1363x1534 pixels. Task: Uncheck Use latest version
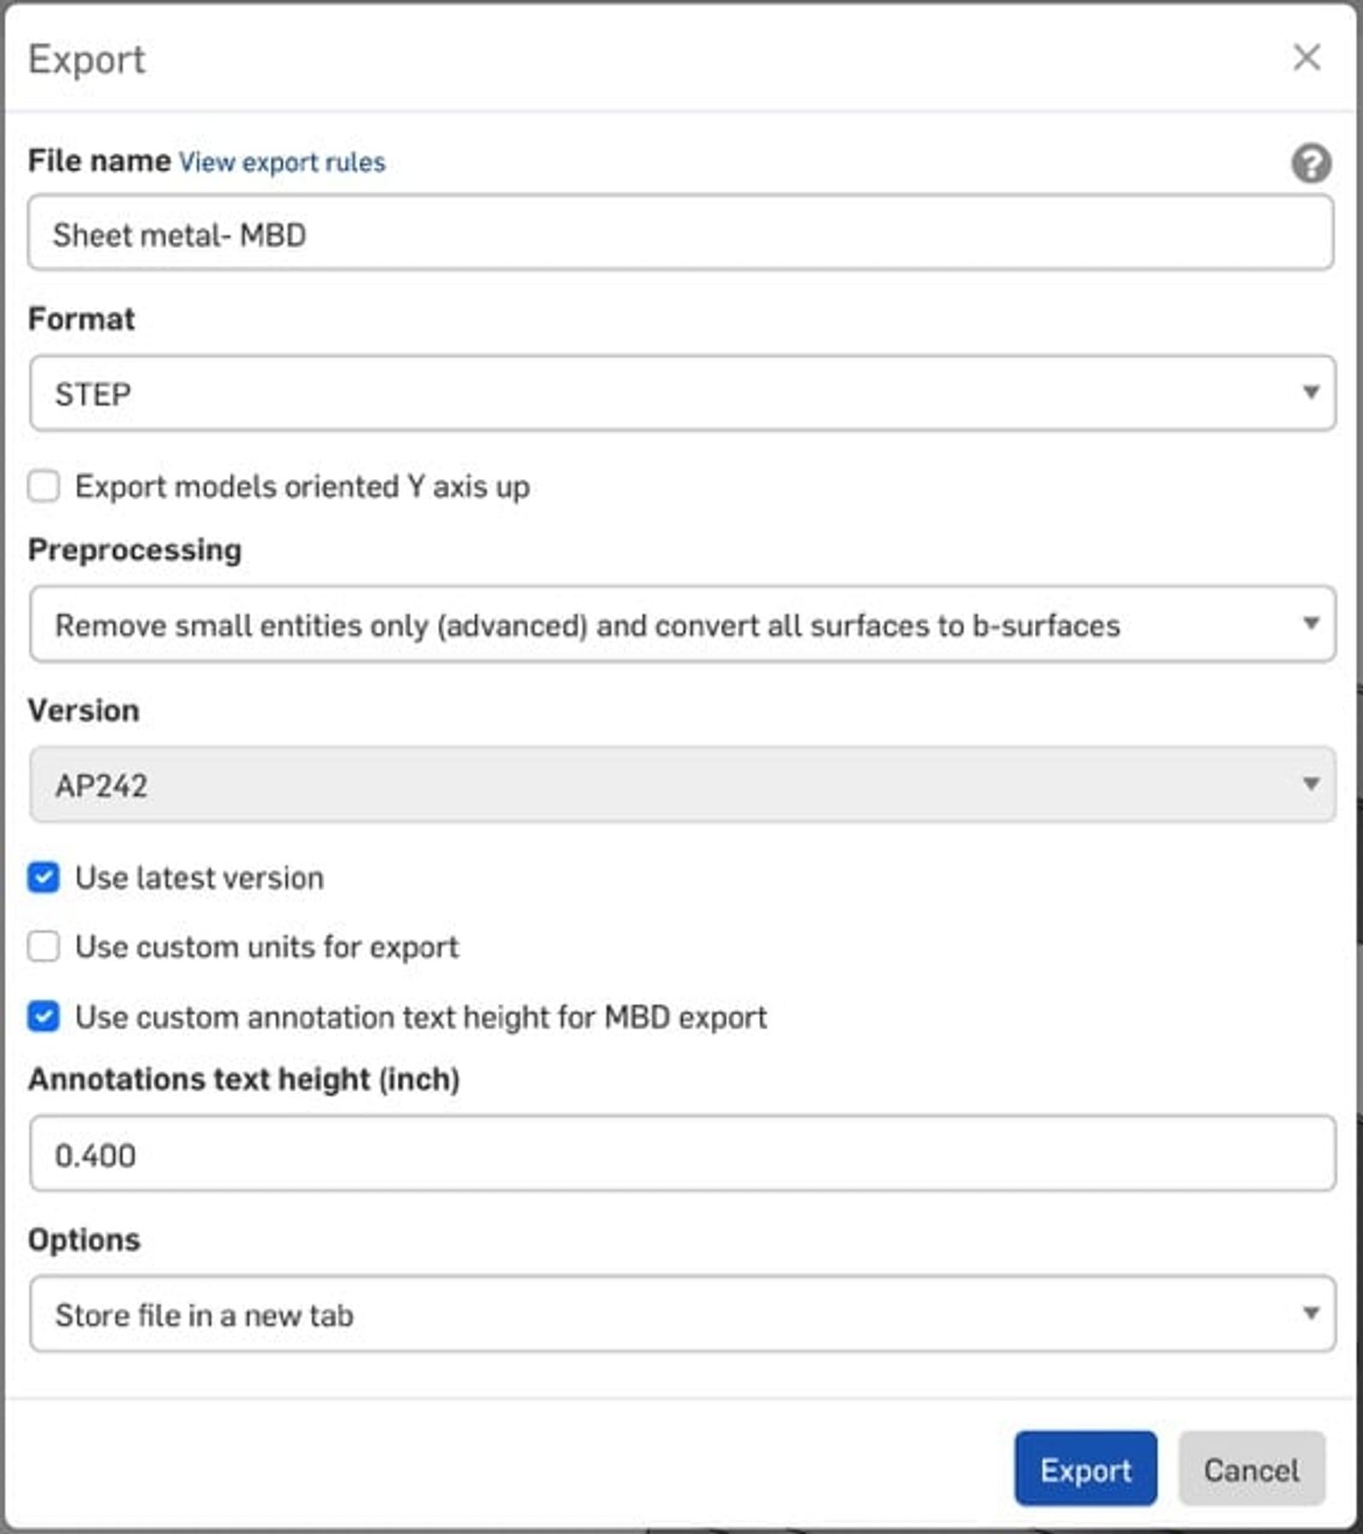pos(44,877)
